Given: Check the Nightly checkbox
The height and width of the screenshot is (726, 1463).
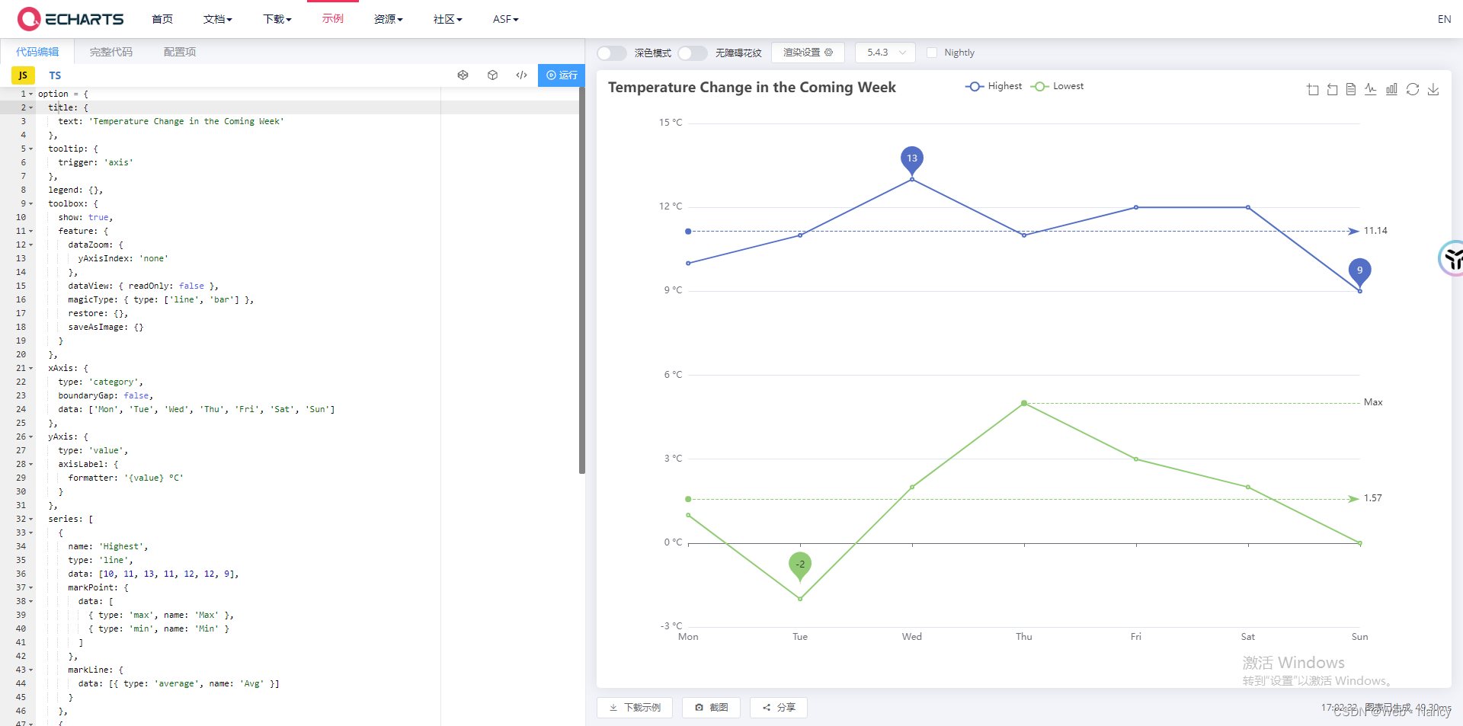Looking at the screenshot, I should tap(931, 53).
